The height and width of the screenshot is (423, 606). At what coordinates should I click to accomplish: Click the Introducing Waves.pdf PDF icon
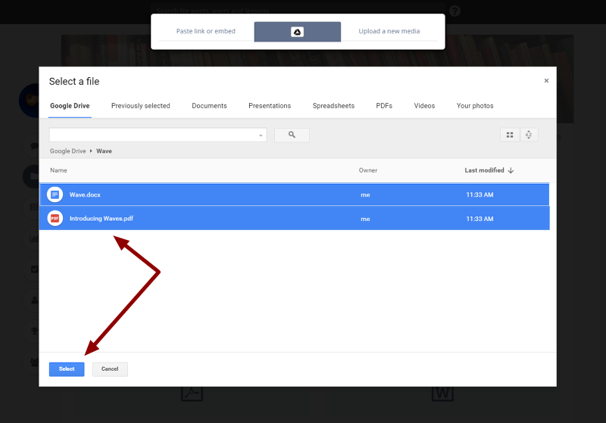coord(55,219)
